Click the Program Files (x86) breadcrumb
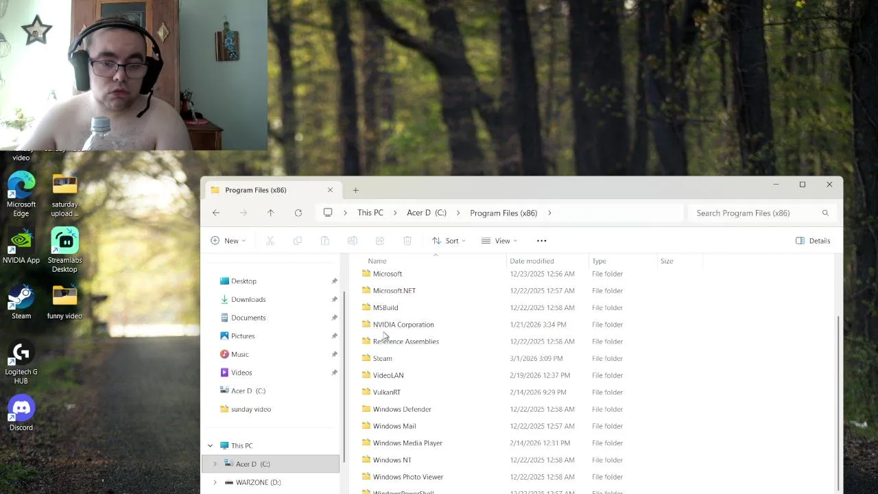 pyautogui.click(x=503, y=213)
